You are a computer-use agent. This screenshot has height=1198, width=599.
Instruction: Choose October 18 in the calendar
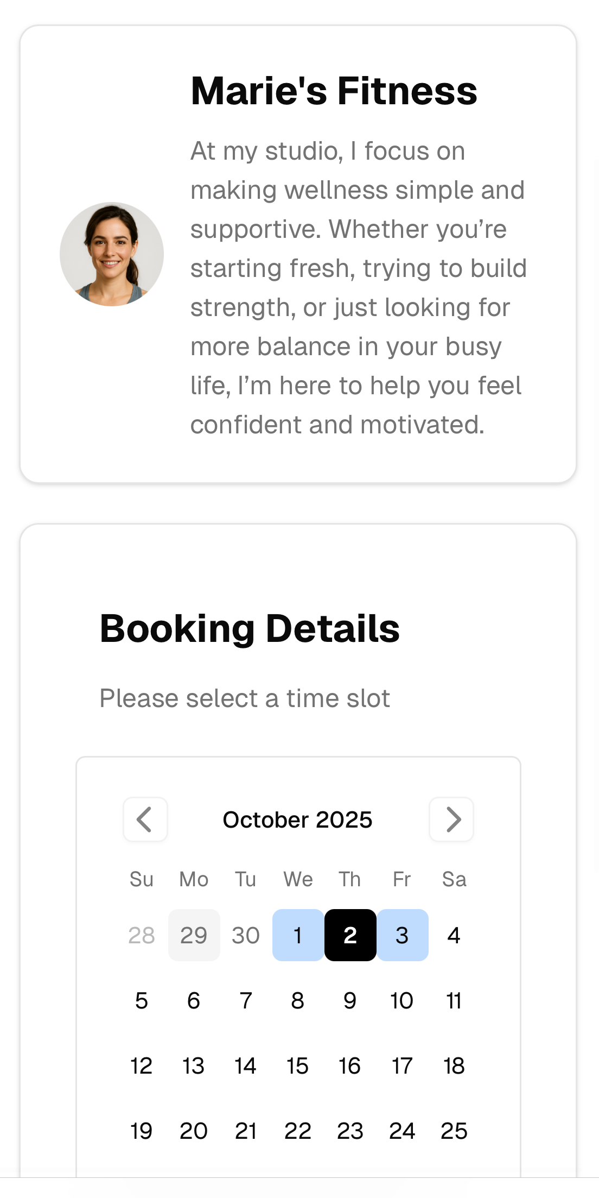454,1065
